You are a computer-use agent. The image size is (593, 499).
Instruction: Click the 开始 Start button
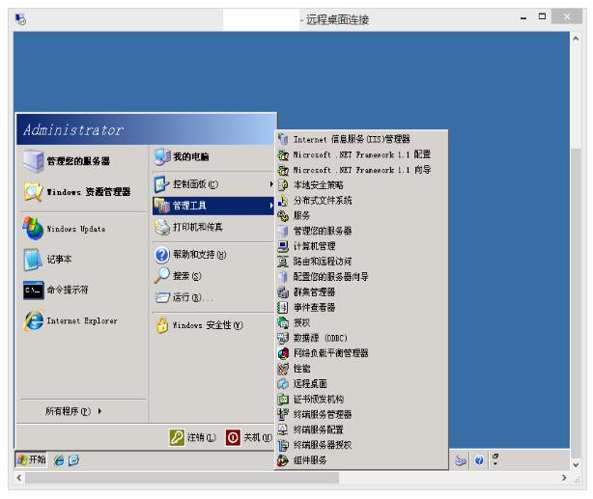point(31,459)
